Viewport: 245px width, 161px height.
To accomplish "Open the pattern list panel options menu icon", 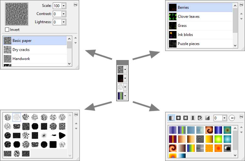I will 241,5.
